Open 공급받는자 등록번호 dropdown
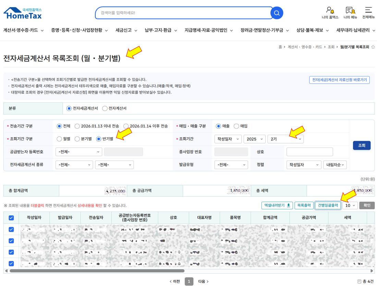Viewport: 377px width, 286px height. point(79,152)
